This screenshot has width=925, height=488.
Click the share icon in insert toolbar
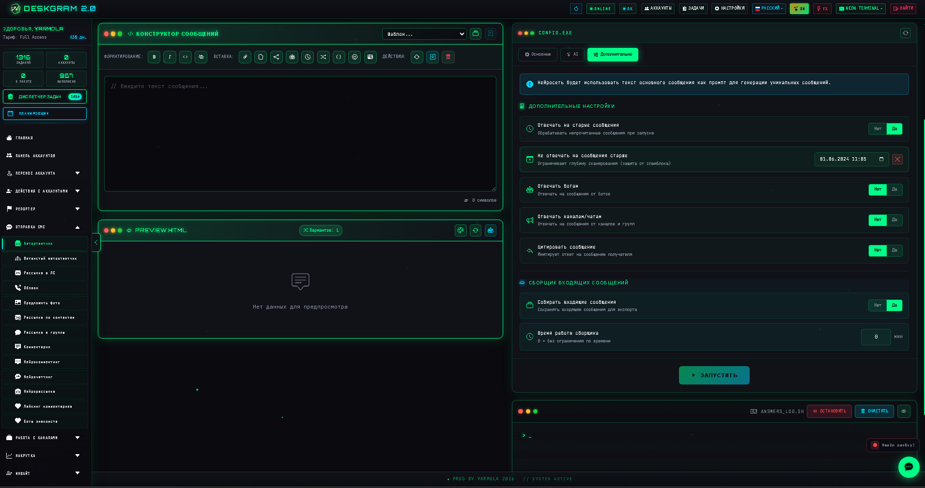coord(276,57)
